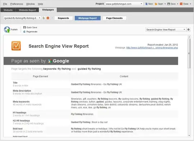Viewport: 194px width, 141px height.
Task: Click 'Report created: Jan 26, 2012' text
Action: coord(163,45)
